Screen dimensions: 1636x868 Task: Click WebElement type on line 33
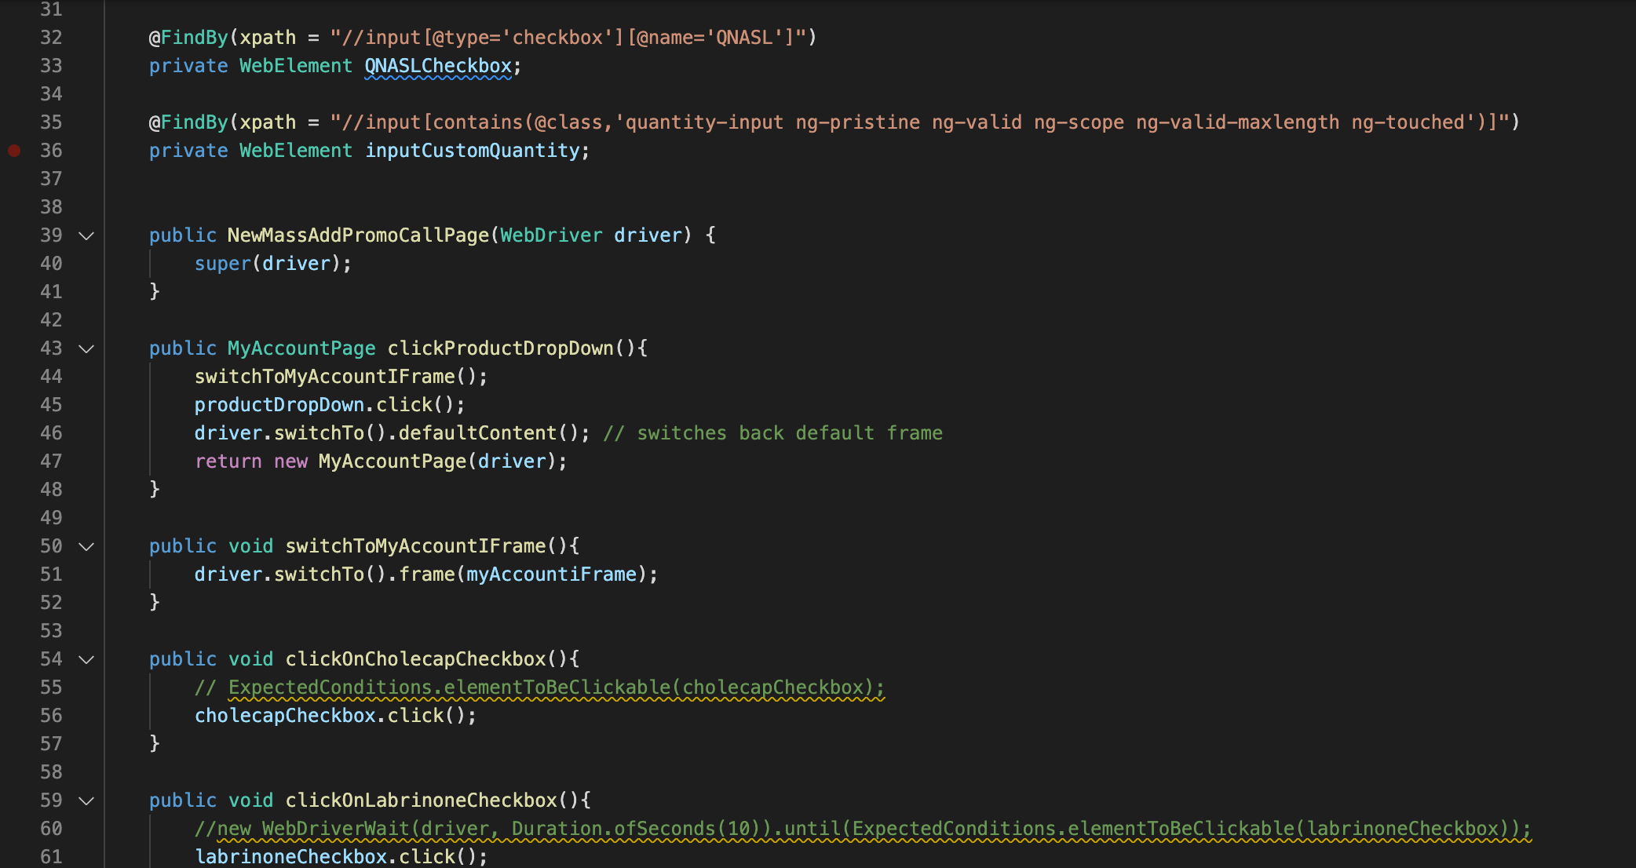[x=296, y=66]
